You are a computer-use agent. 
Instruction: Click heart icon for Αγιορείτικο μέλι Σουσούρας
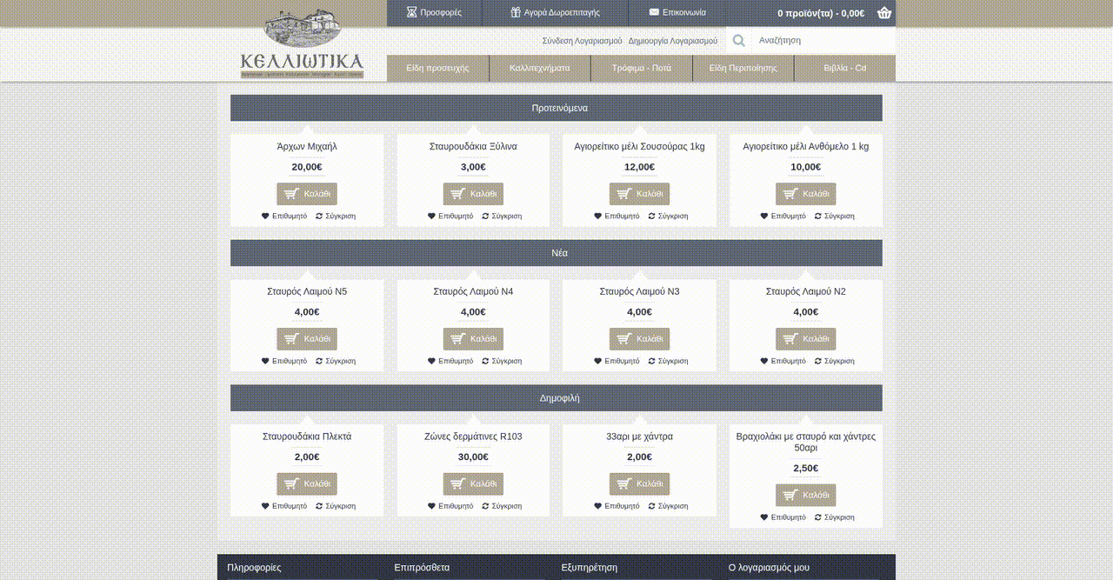tap(598, 216)
